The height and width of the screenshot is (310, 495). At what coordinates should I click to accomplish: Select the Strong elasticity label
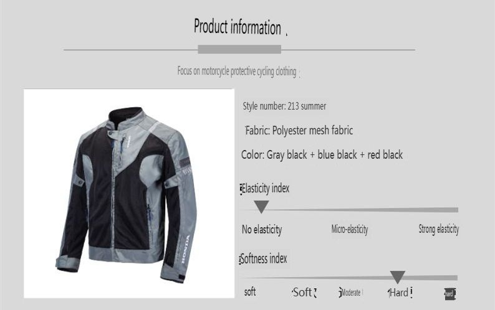[x=438, y=229]
